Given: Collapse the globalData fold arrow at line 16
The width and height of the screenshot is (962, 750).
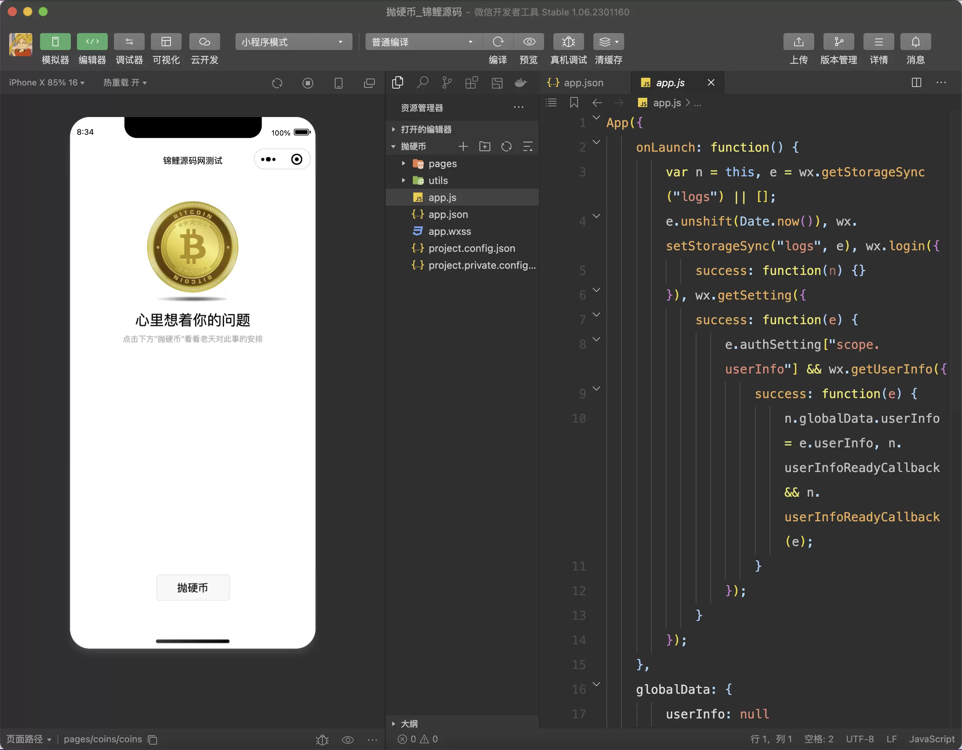Looking at the screenshot, I should (x=596, y=684).
